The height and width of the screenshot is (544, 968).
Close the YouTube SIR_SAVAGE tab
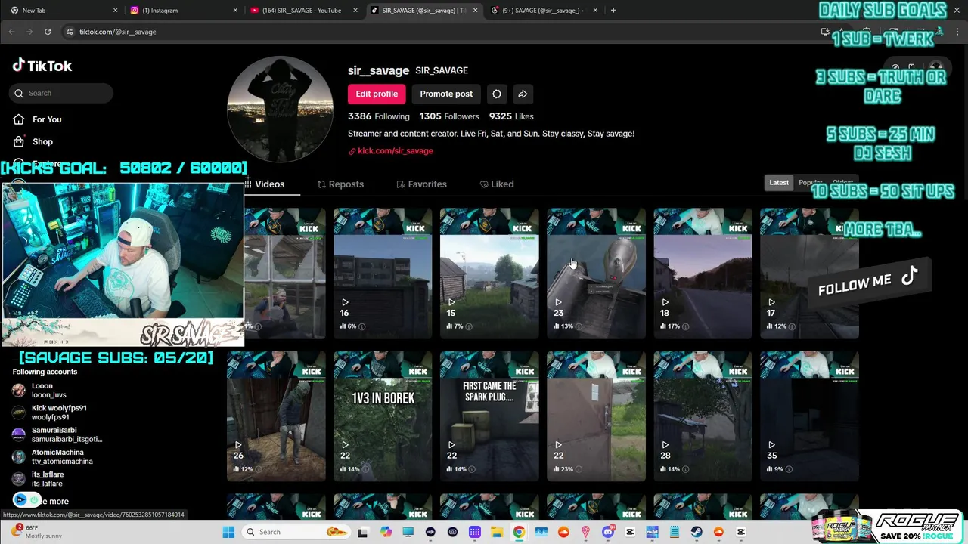click(355, 11)
